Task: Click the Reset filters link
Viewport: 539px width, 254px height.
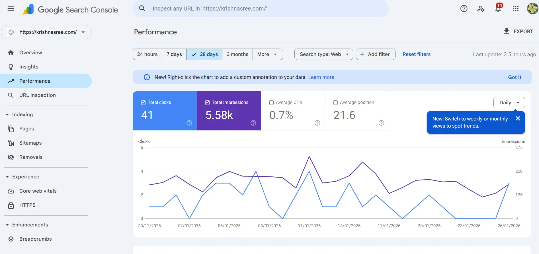Action: pos(416,54)
